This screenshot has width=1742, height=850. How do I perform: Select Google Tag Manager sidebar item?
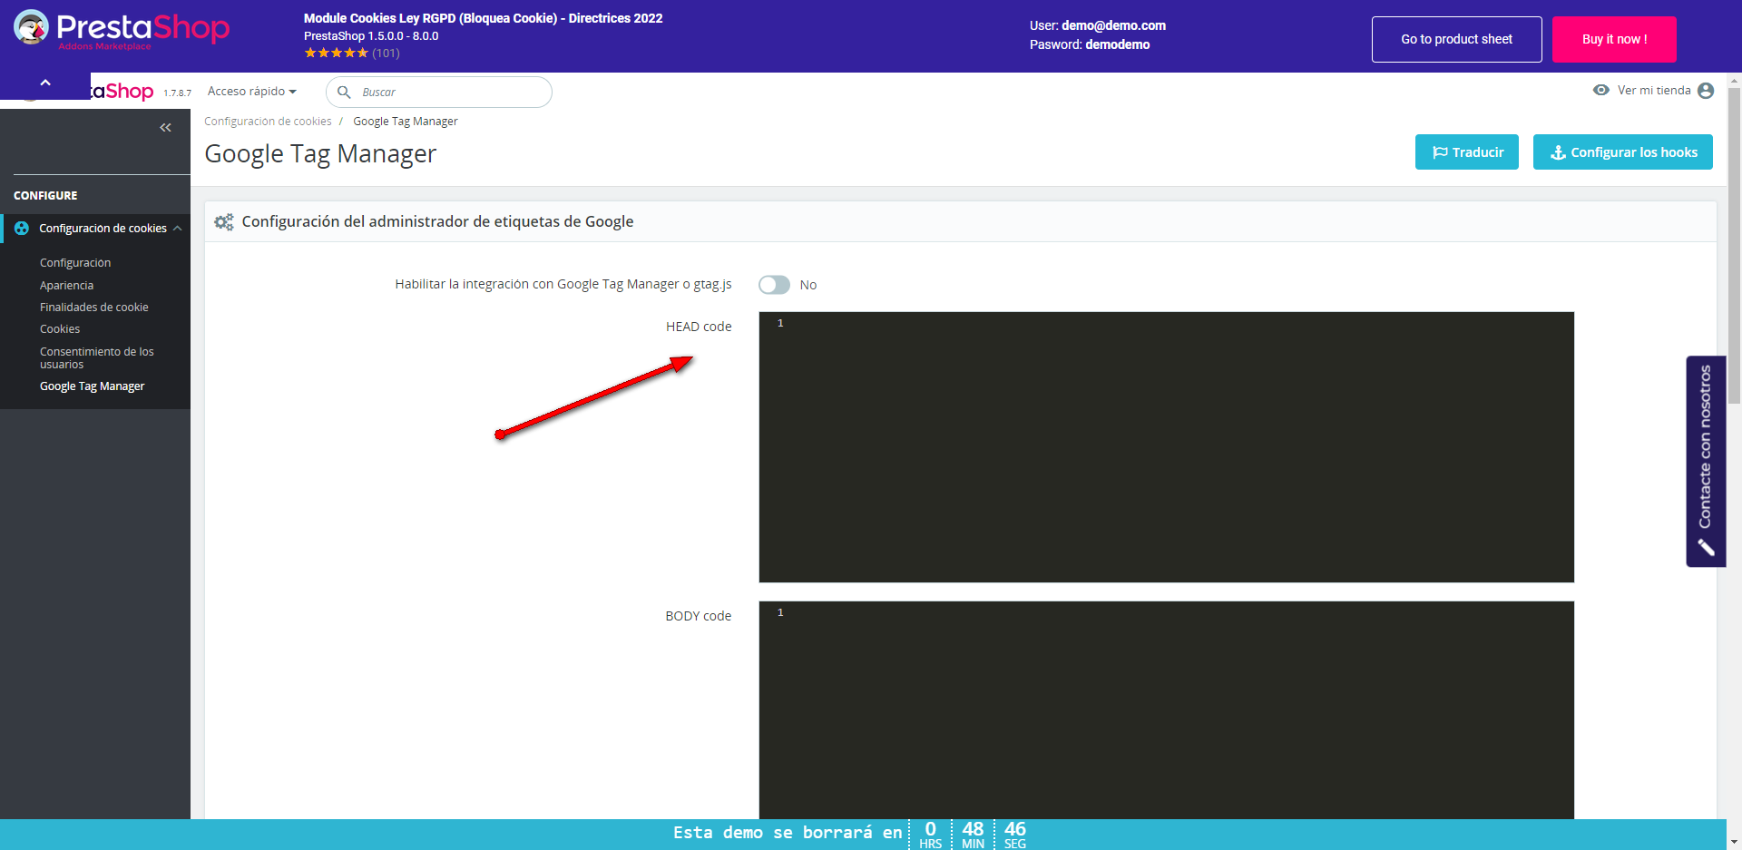tap(93, 386)
